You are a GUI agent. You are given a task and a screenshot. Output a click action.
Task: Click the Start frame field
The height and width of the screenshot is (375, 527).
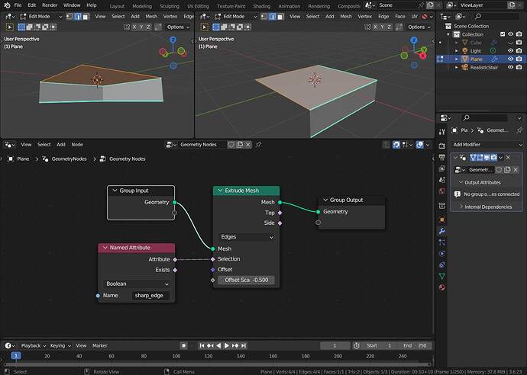[379, 345]
